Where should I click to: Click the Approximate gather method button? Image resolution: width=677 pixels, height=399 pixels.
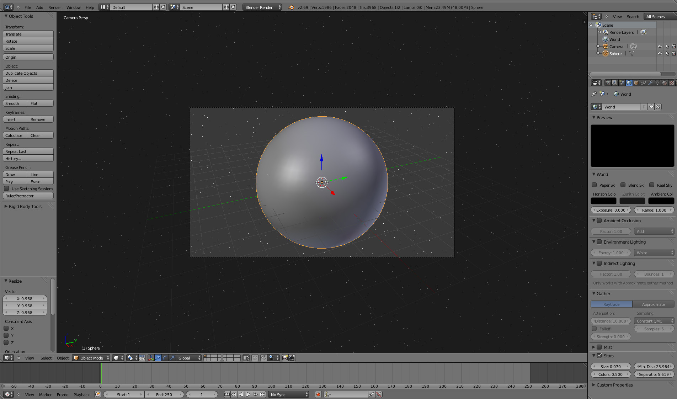click(653, 304)
